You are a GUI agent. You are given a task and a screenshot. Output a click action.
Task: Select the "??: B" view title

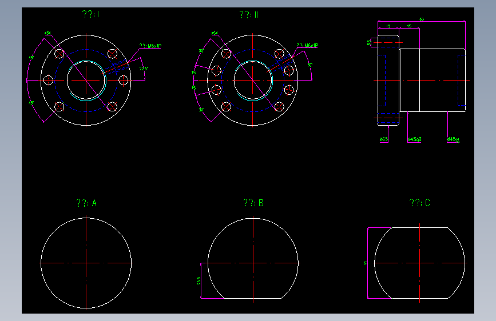point(253,203)
